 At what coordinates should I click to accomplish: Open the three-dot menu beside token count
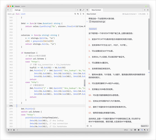click(148, 14)
